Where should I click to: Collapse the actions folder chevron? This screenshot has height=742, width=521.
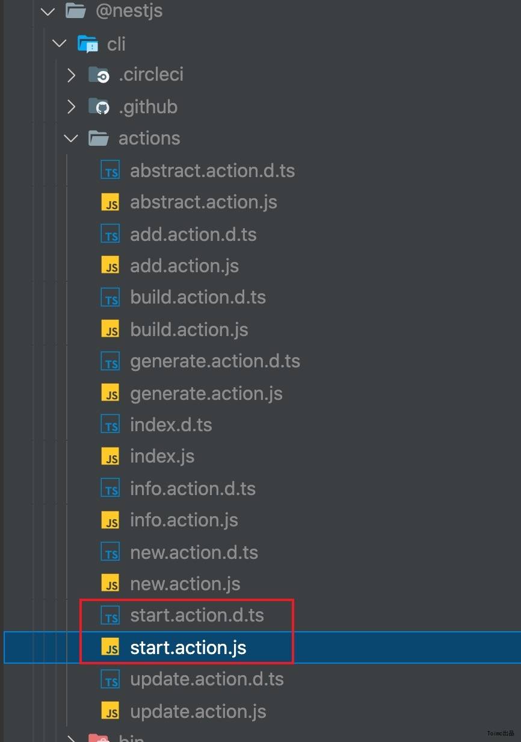71,139
